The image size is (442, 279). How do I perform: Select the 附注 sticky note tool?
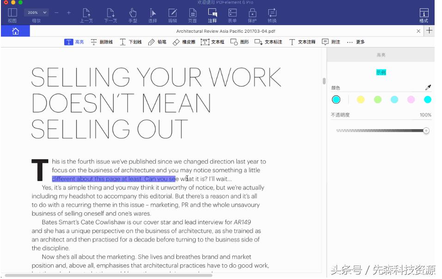point(331,42)
